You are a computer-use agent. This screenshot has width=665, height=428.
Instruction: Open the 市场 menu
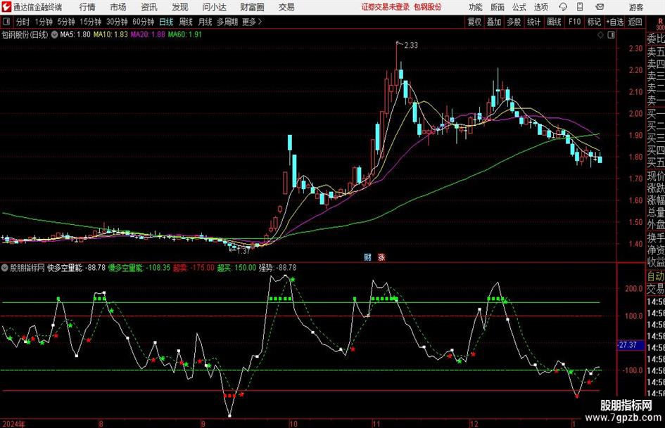click(x=118, y=7)
